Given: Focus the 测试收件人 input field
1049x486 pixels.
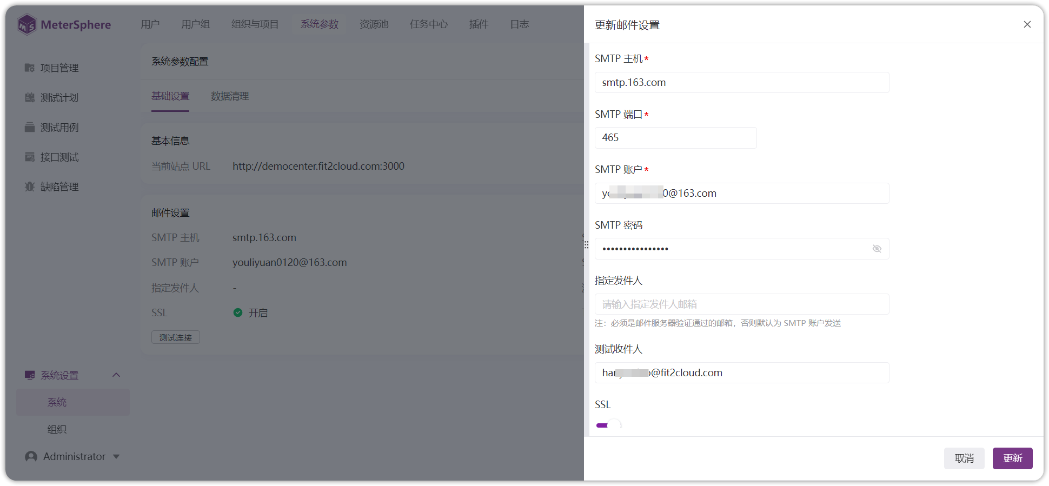Looking at the screenshot, I should [x=742, y=373].
